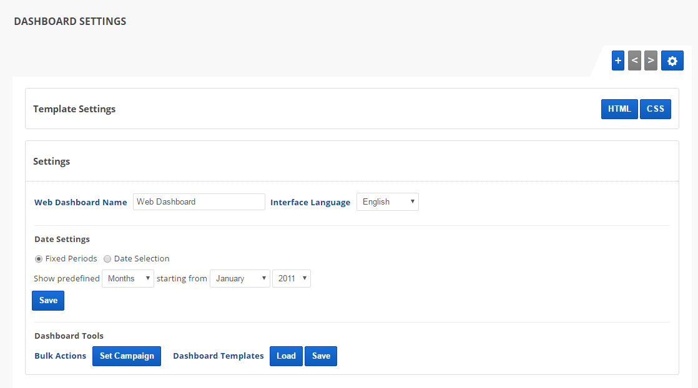Select the Fixed Periods radio option
698x388 pixels.
[x=39, y=259]
